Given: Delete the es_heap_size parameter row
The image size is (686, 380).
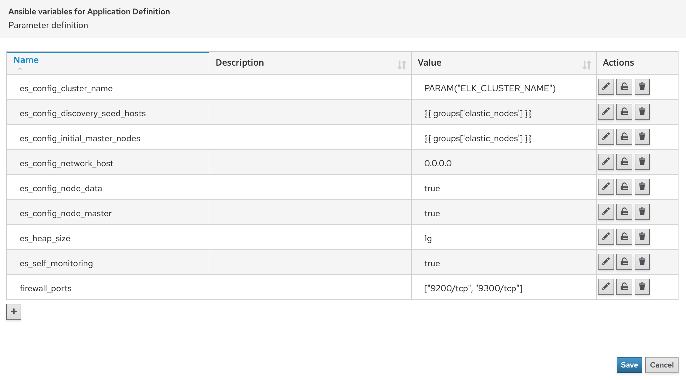Looking at the screenshot, I should [642, 237].
